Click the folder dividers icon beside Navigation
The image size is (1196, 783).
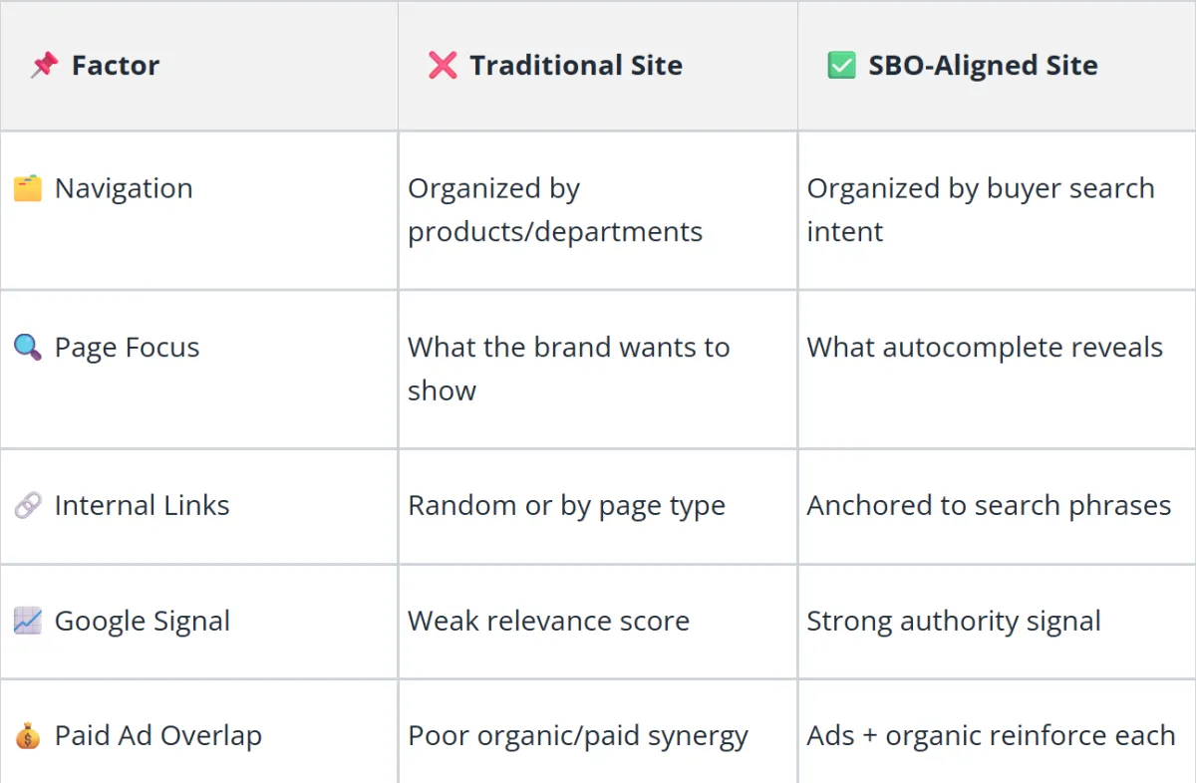(x=28, y=188)
